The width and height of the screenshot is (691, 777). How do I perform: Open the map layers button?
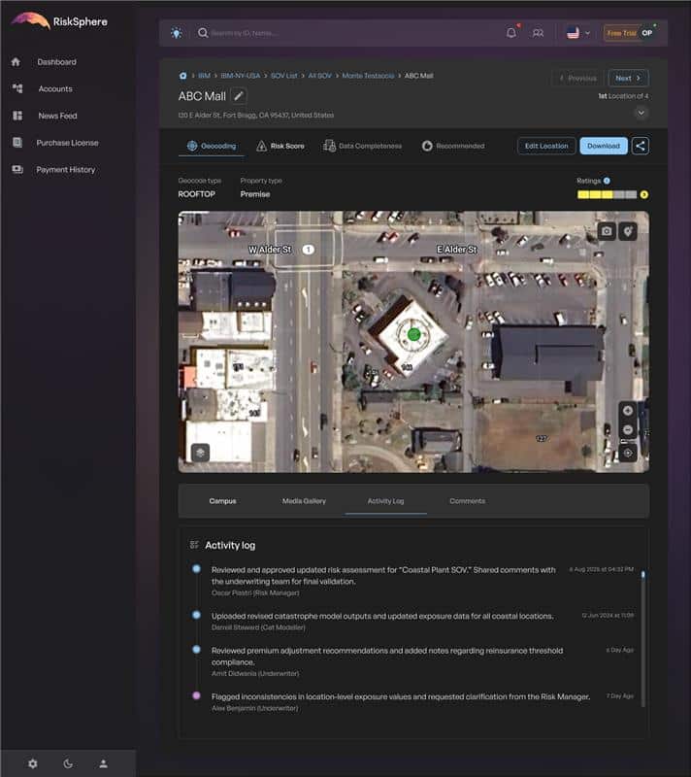199,453
